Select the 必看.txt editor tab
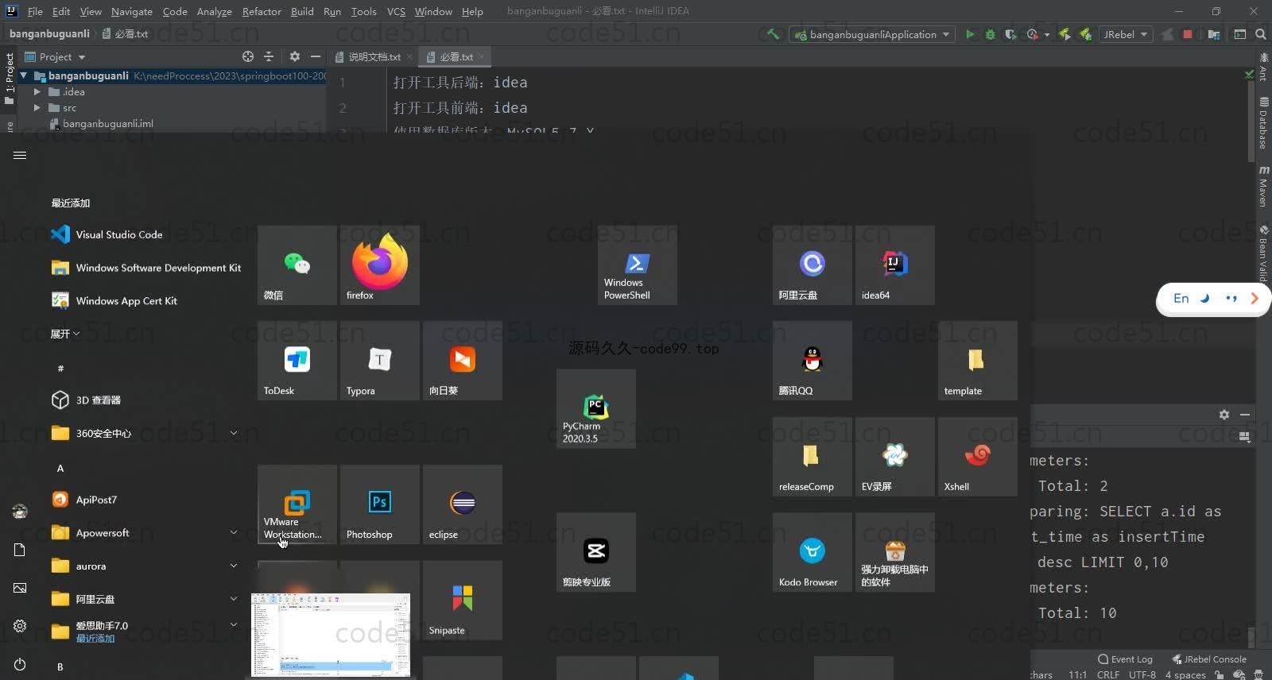 tap(456, 56)
